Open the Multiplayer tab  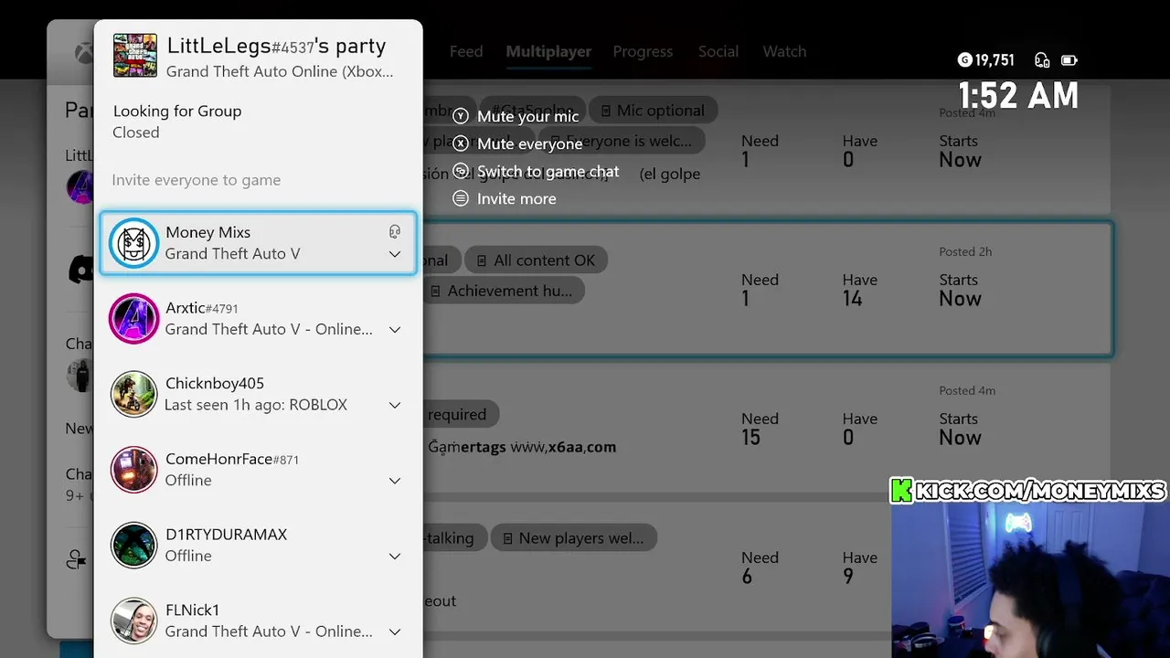tap(548, 52)
